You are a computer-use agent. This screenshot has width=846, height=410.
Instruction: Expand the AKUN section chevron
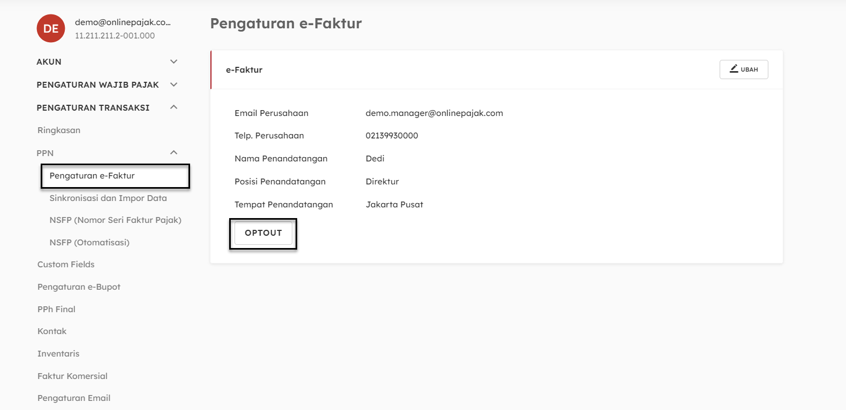tap(173, 62)
